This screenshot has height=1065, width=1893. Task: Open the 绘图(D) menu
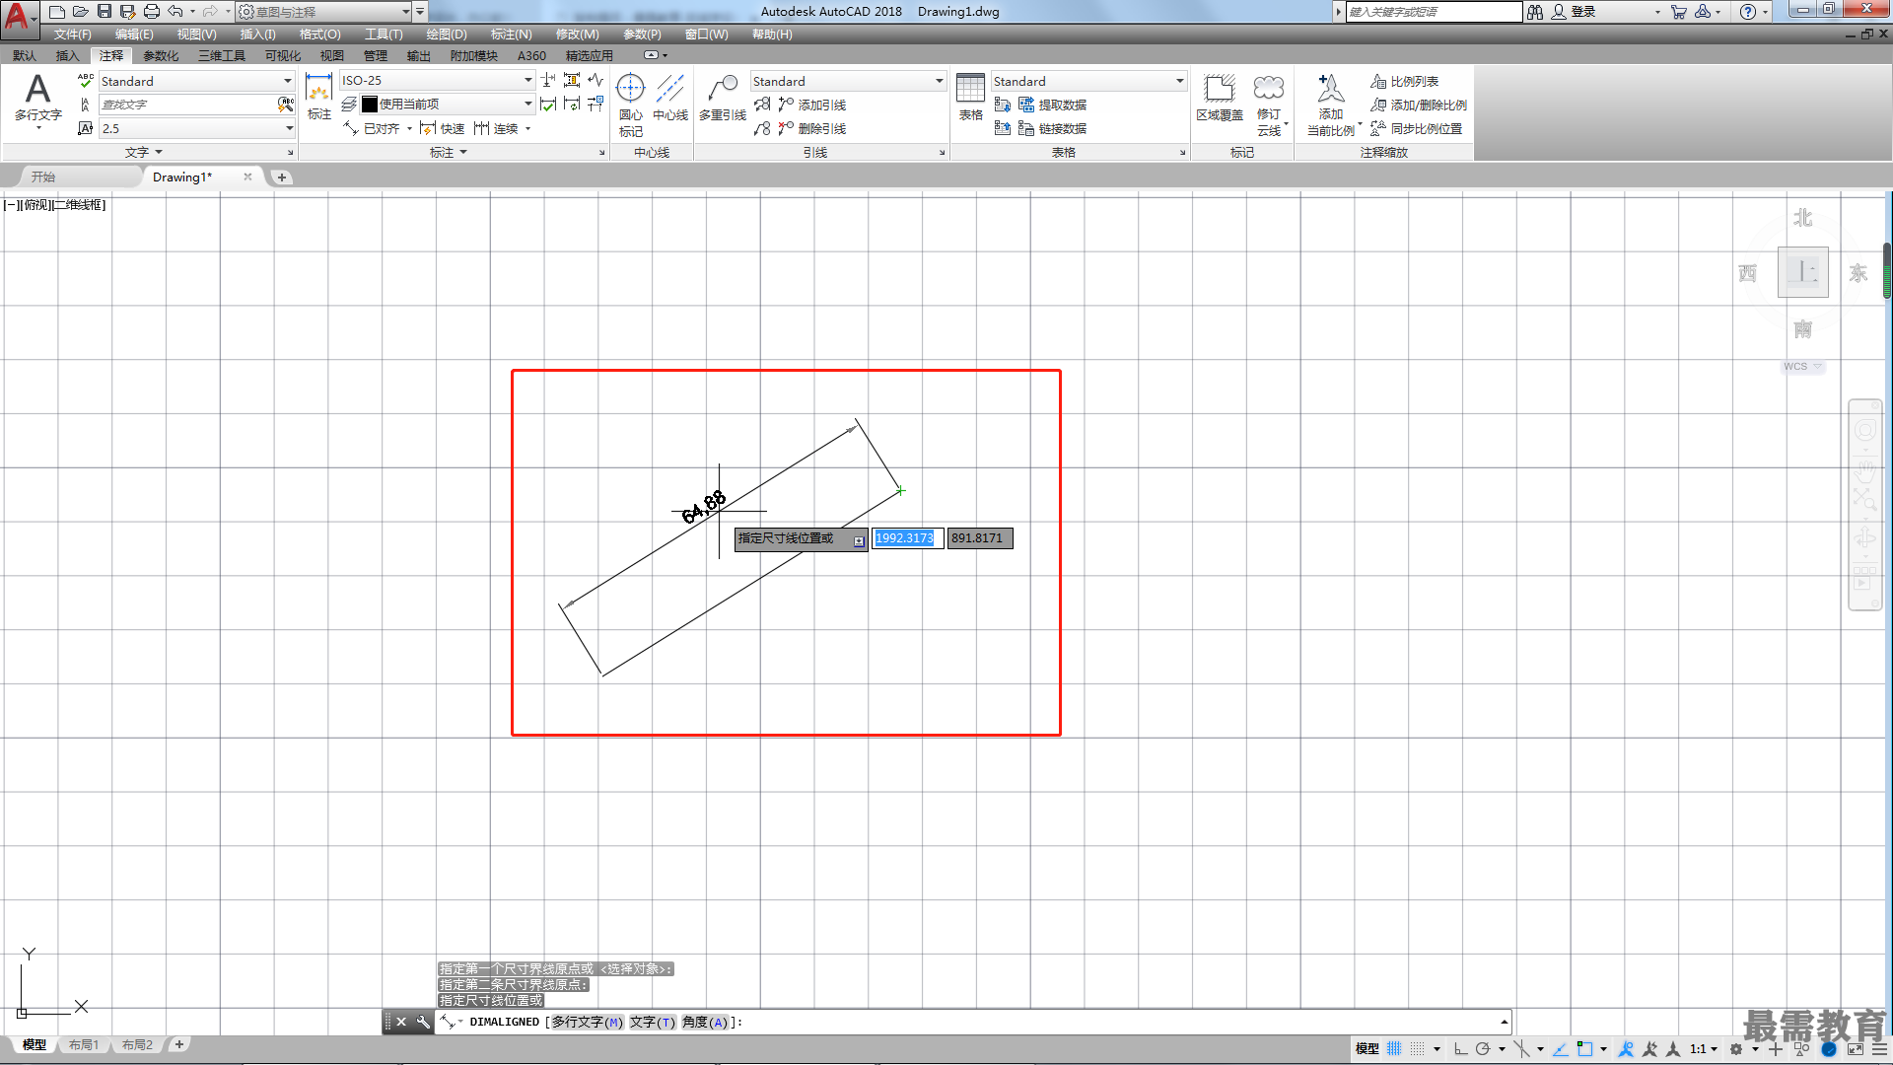446,34
